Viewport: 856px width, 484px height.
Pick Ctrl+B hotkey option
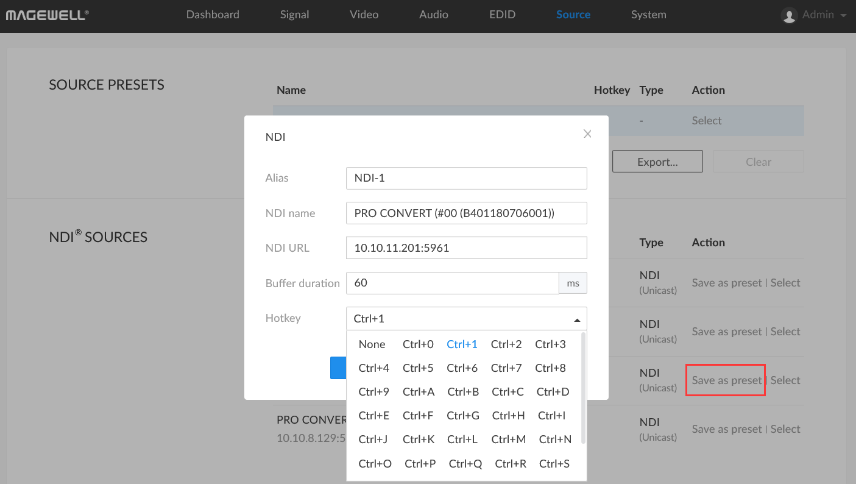463,392
